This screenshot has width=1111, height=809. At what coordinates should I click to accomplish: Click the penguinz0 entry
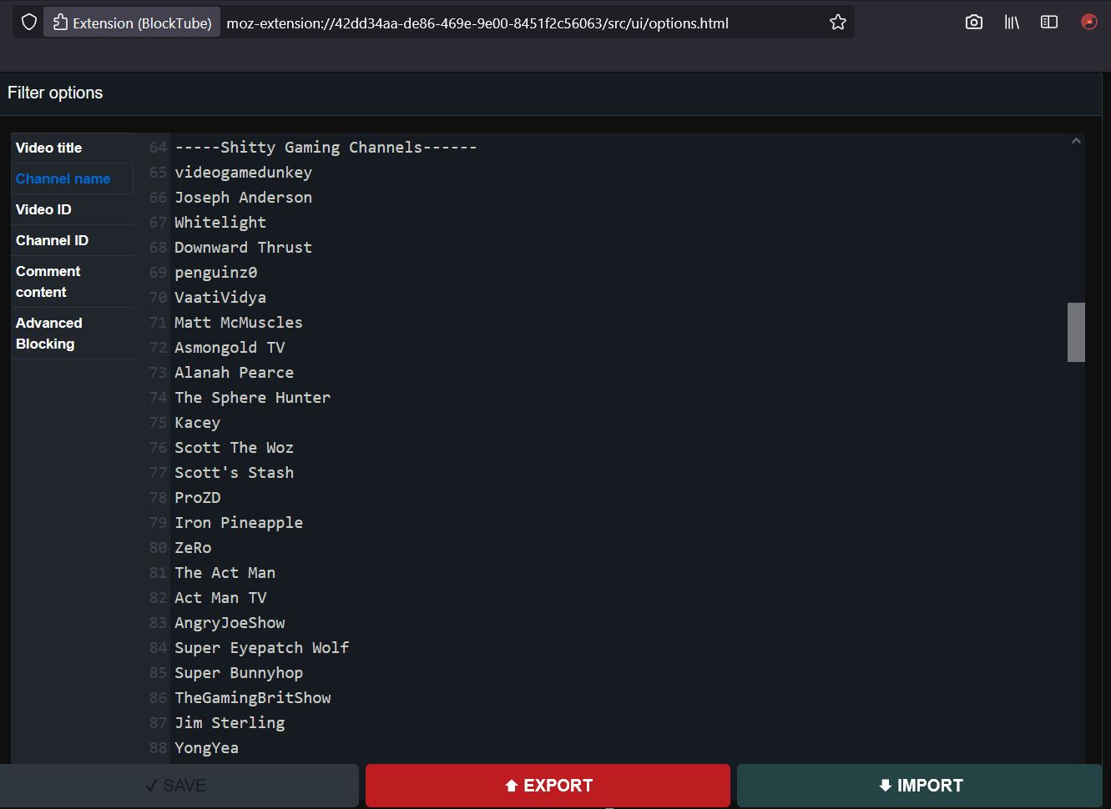point(215,273)
